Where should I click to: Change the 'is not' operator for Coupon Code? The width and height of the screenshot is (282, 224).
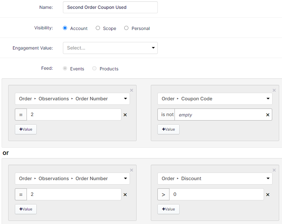coord(166,115)
